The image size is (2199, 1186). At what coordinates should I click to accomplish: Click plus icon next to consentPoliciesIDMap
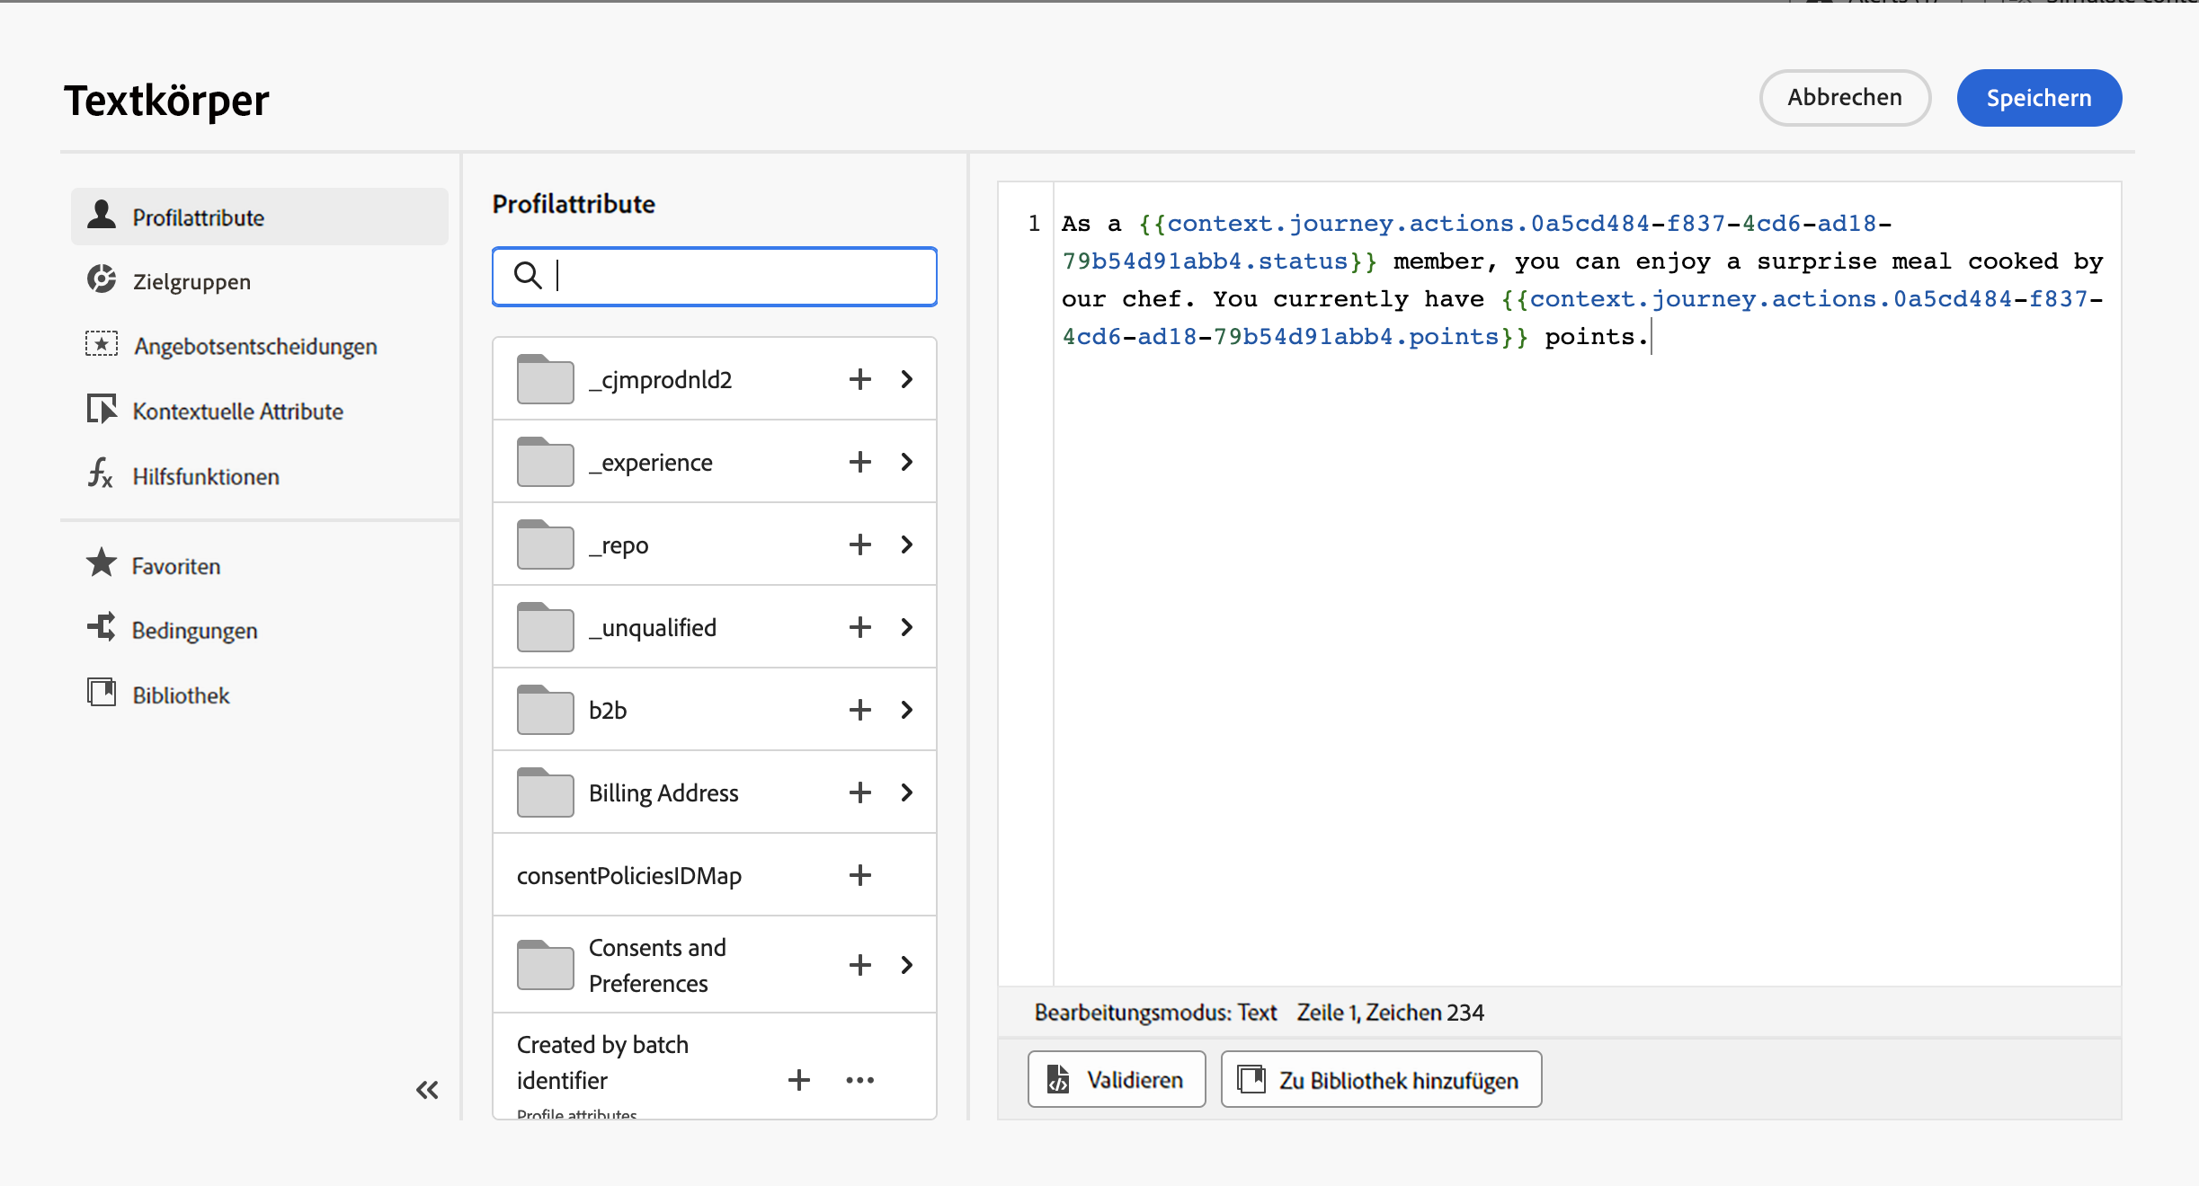[859, 875]
